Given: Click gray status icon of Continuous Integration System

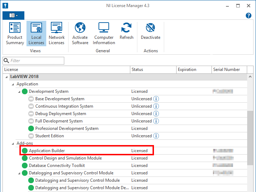Looking at the screenshot, I should click(x=31, y=106).
